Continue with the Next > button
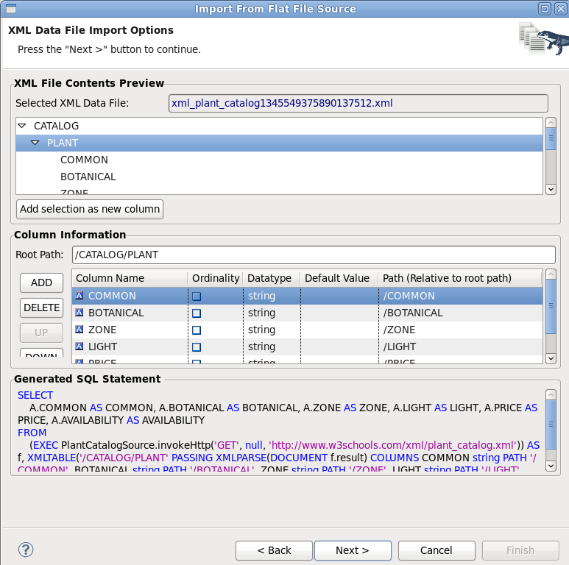Viewport: 569px width, 565px height. point(353,550)
